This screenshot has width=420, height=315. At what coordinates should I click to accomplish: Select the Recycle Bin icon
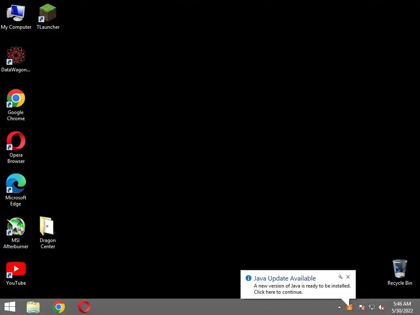(x=399, y=272)
